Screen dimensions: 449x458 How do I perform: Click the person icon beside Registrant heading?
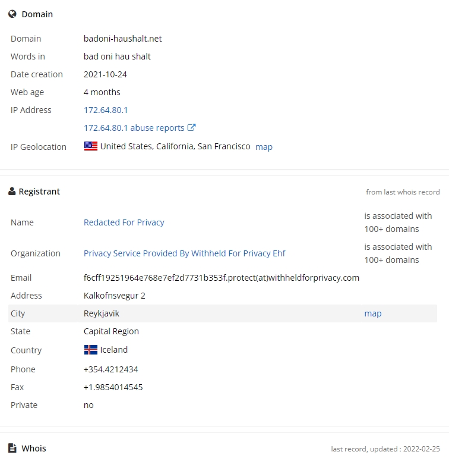click(x=12, y=192)
